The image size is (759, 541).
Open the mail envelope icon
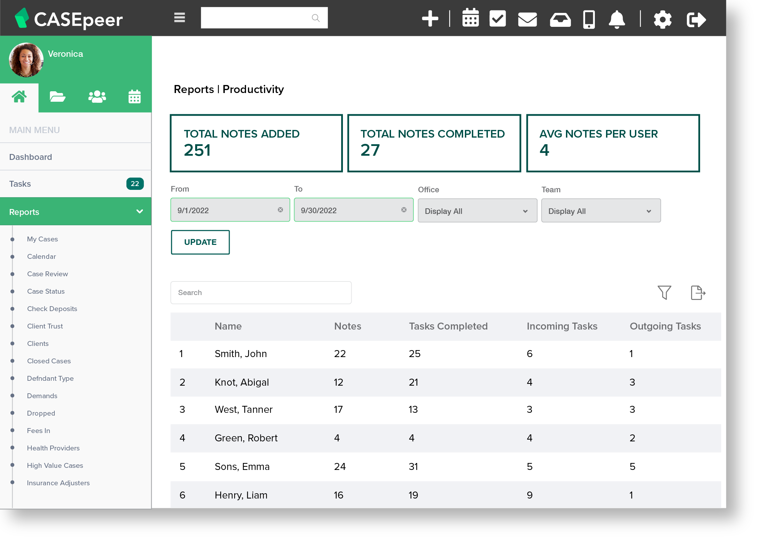(527, 19)
